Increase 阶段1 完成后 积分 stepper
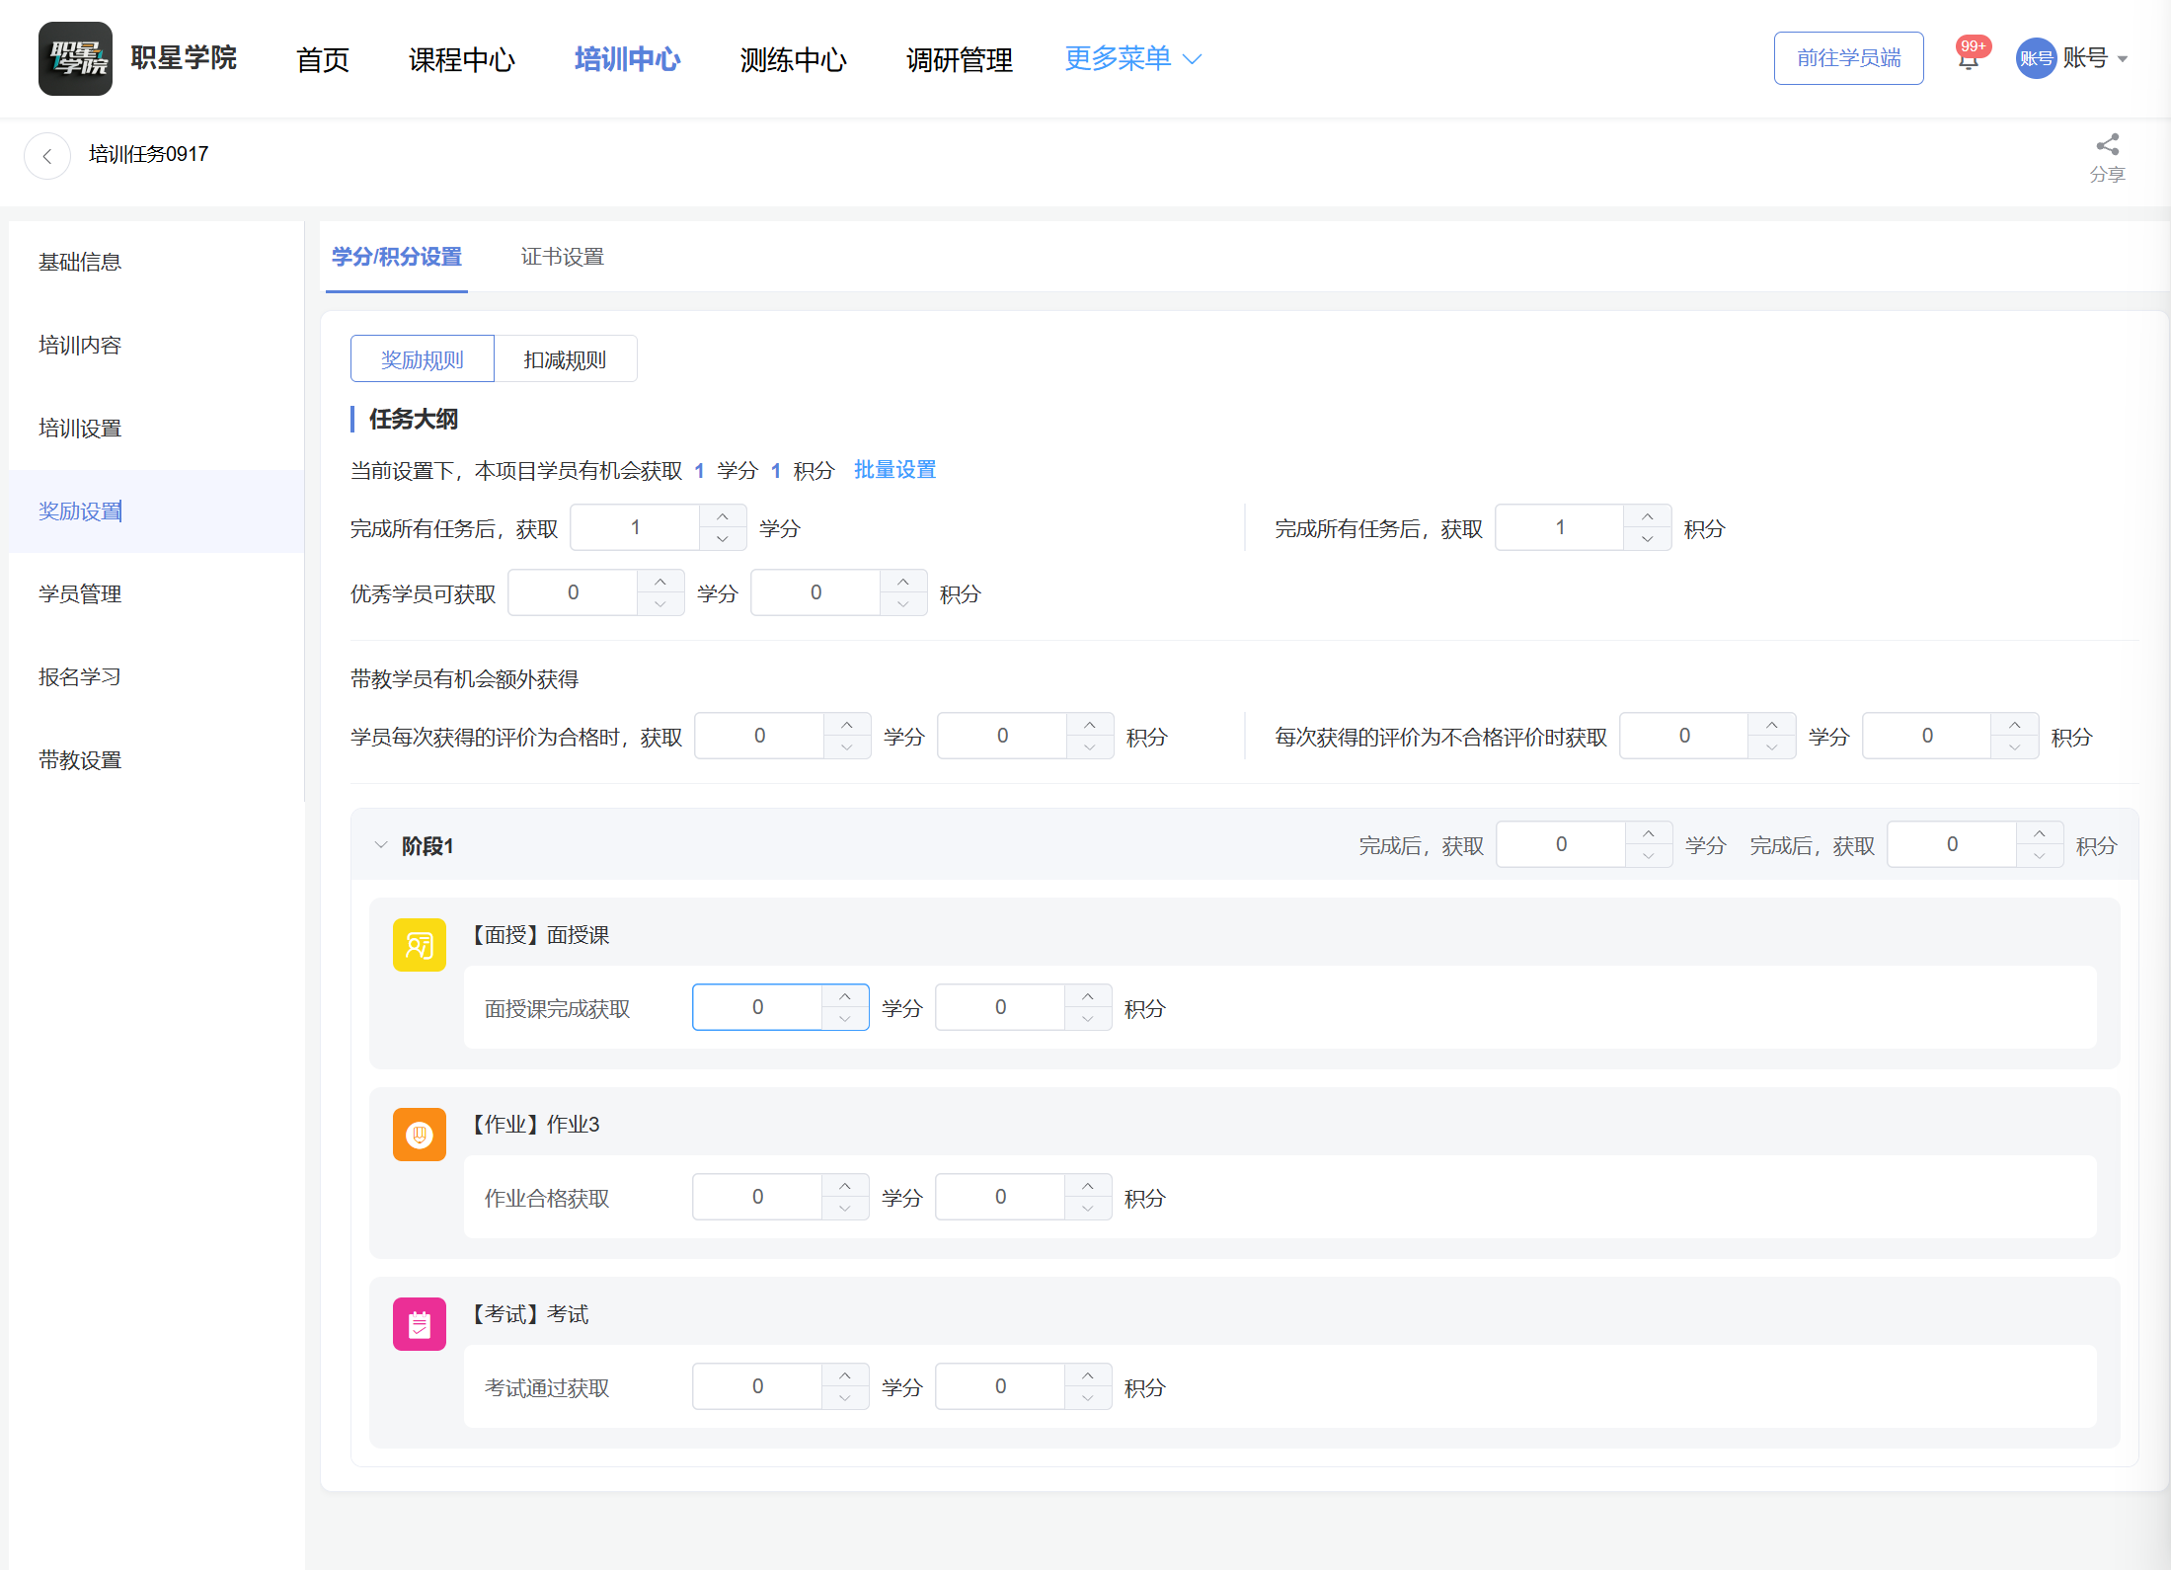Screen dimensions: 2171x1570 point(2040,833)
